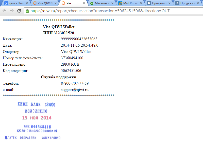Click the address bar URL field

tap(114, 11)
